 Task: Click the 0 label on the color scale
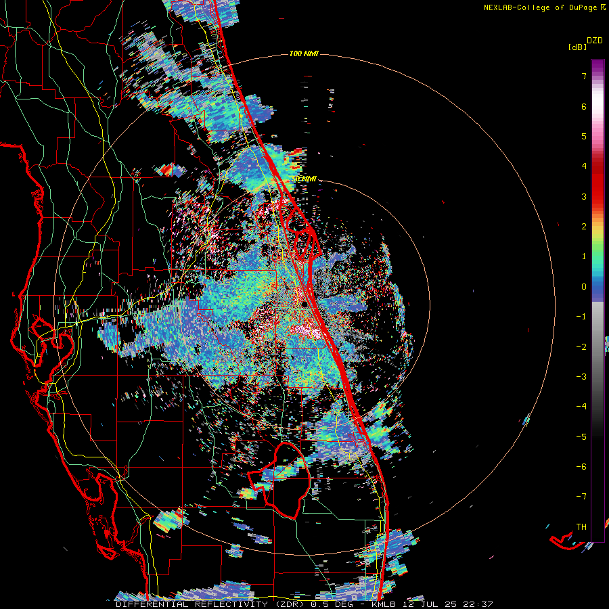584,287
